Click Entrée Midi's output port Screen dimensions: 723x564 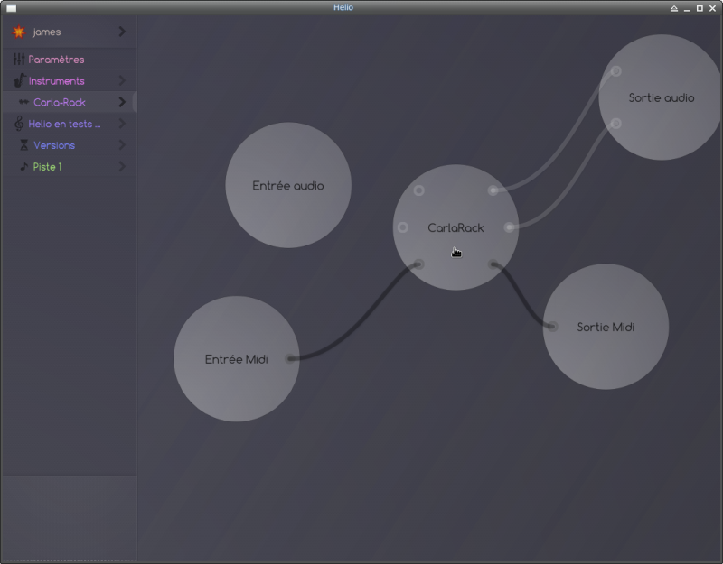290,358
